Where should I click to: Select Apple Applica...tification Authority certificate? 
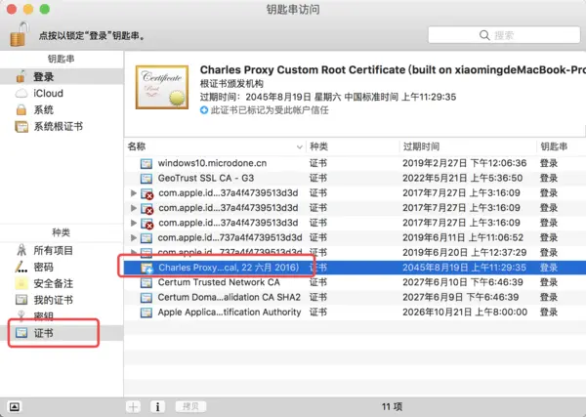click(x=356, y=313)
